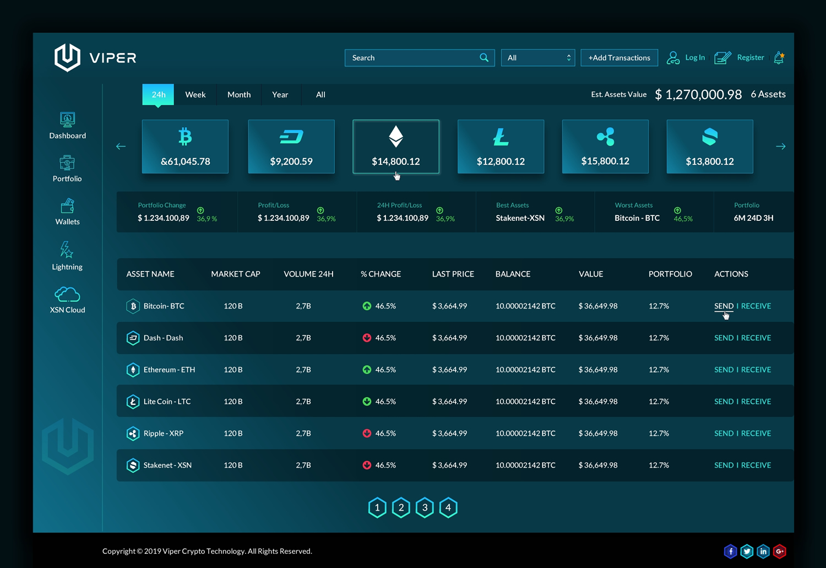Click red down arrow in Dash row
The image size is (826, 568).
point(367,338)
